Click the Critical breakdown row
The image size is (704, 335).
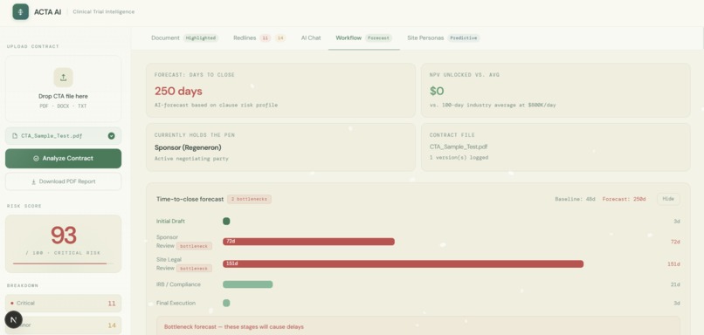click(63, 304)
